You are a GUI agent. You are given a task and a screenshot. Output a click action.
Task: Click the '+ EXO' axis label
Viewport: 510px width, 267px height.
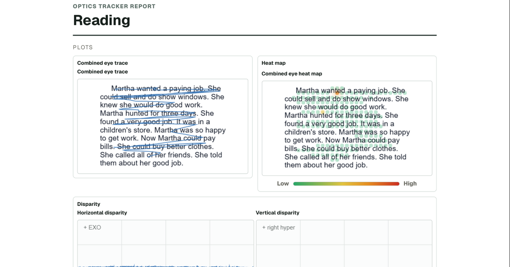pyautogui.click(x=92, y=228)
